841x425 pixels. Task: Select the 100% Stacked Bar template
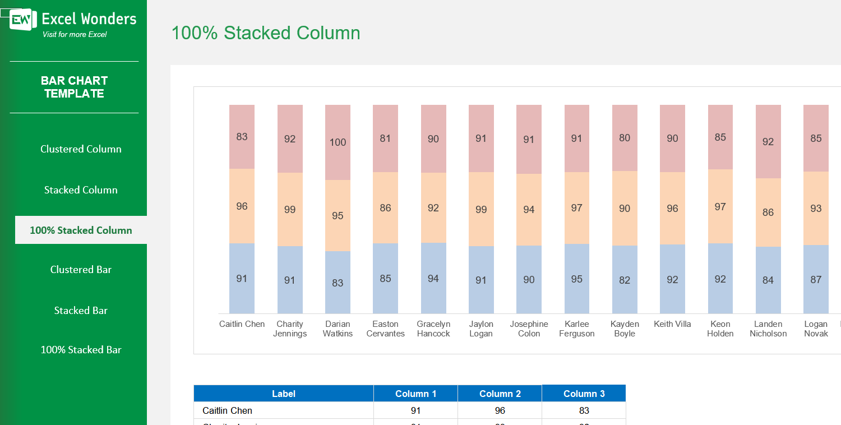point(81,349)
